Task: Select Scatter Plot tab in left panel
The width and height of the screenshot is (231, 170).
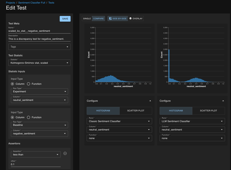Action: click(136, 111)
